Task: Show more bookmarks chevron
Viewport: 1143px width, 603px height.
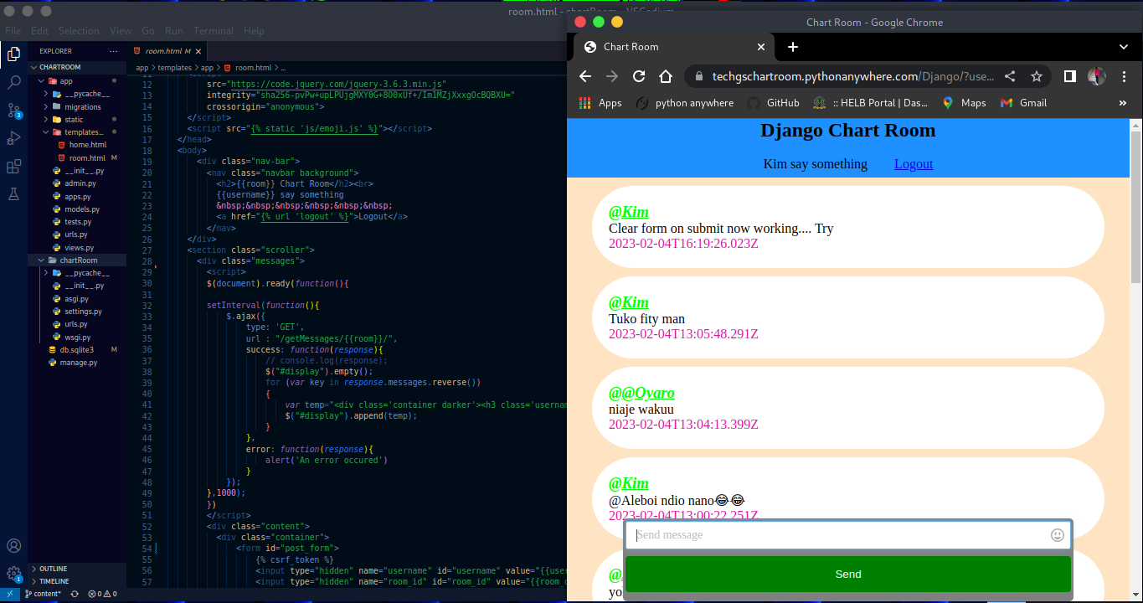Action: coord(1122,103)
